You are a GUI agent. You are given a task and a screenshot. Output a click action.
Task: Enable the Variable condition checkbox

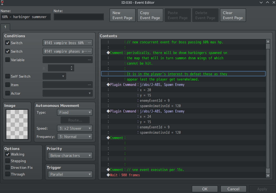tap(8, 60)
